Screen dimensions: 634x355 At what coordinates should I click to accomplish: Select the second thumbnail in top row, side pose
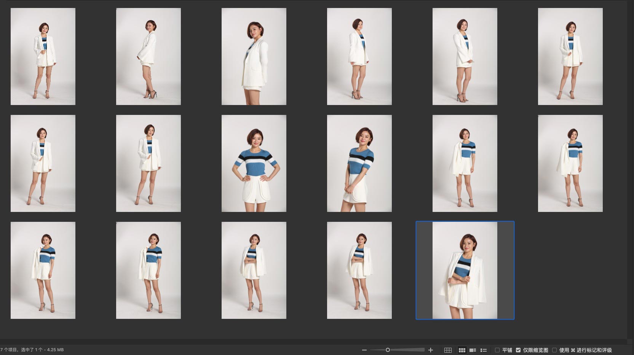pyautogui.click(x=149, y=56)
